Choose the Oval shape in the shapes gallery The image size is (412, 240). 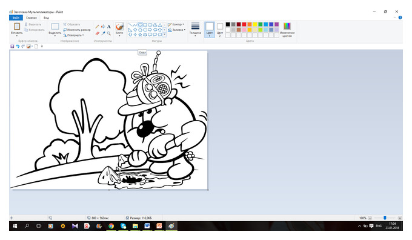click(x=140, y=25)
